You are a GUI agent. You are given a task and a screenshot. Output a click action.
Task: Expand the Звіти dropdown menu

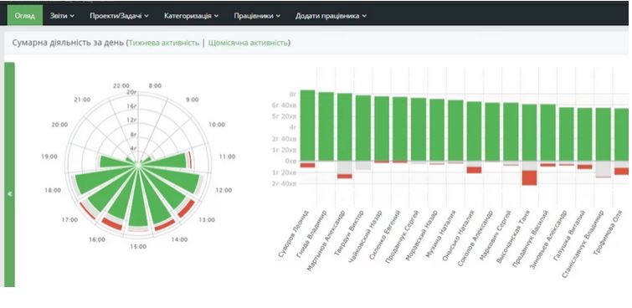(62, 16)
